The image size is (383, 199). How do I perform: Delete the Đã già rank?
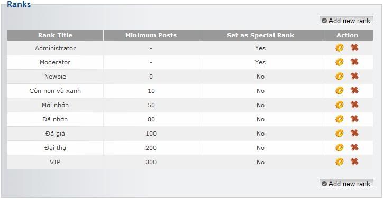point(354,133)
